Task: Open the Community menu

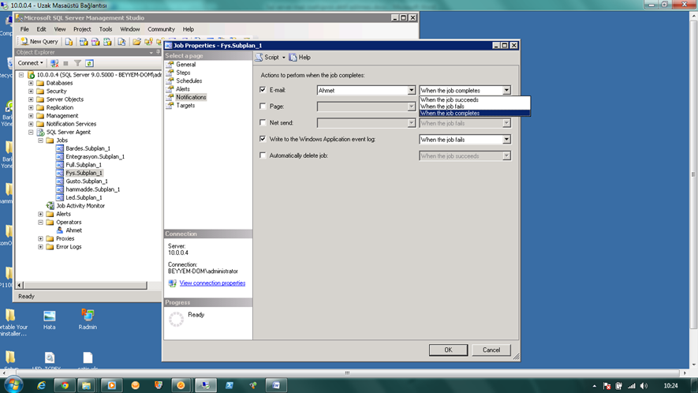Action: [x=161, y=29]
